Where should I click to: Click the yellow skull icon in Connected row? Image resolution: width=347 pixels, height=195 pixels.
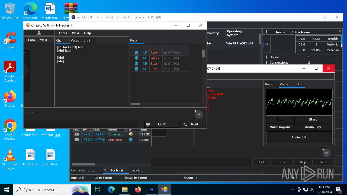(x=131, y=134)
